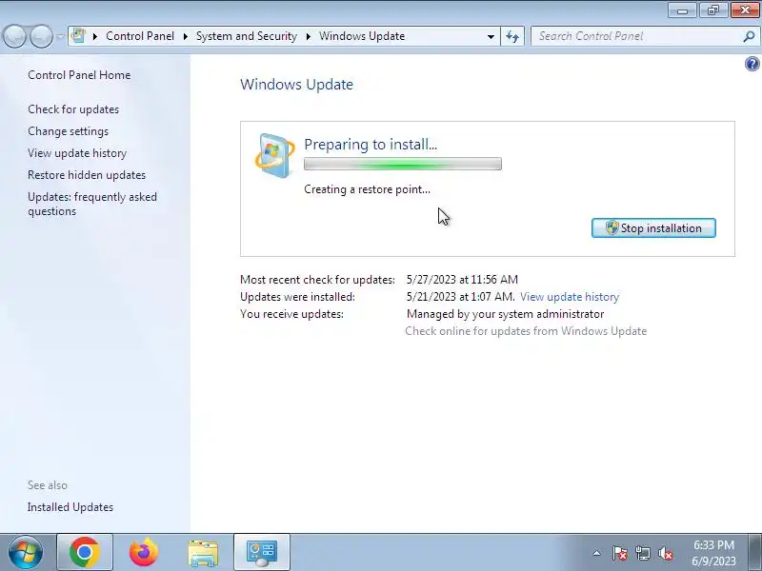Screen dimensions: 762x571
Task: Go to Control Panel breadcrumb
Action: point(140,36)
